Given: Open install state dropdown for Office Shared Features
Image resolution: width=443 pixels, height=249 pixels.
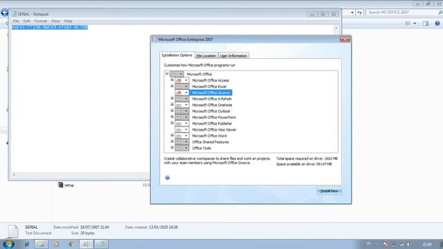Looking at the screenshot, I should tap(182, 142).
